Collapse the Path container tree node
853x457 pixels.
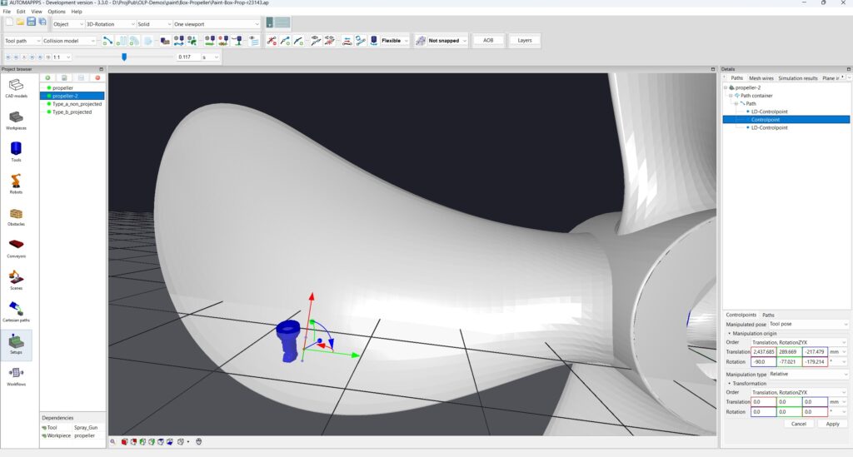(731, 96)
